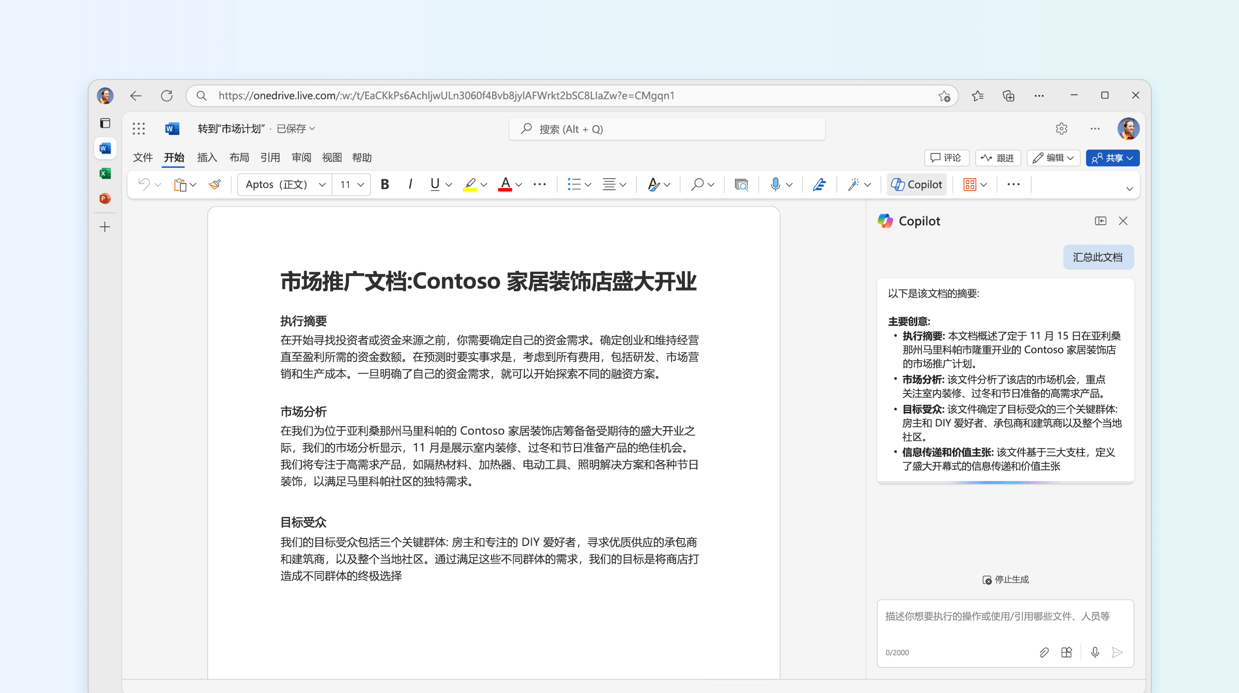Click the Bold formatting icon

coord(385,185)
